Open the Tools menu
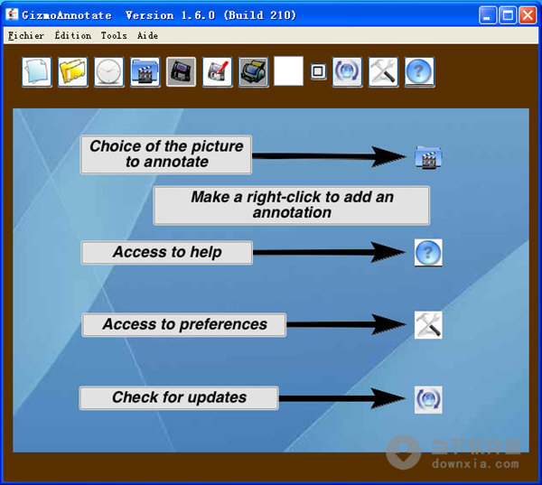Screen dimensions: 542x485 click(x=114, y=35)
